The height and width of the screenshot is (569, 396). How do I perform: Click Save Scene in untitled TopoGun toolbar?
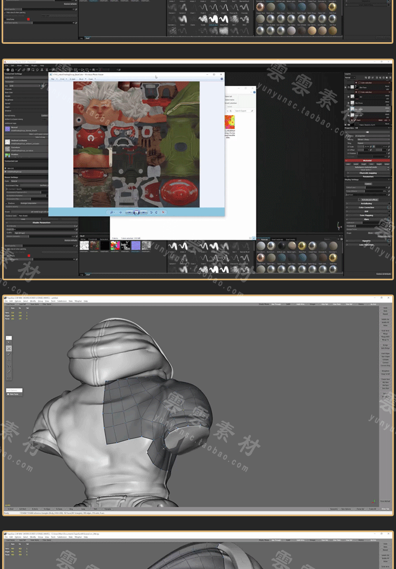coord(34,304)
